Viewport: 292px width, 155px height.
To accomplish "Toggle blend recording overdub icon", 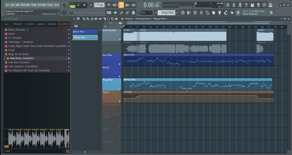I will click(128, 5).
